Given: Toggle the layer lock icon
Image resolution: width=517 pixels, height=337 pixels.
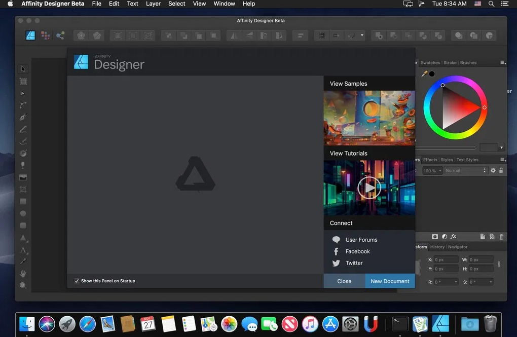Looking at the screenshot, I should (501, 170).
